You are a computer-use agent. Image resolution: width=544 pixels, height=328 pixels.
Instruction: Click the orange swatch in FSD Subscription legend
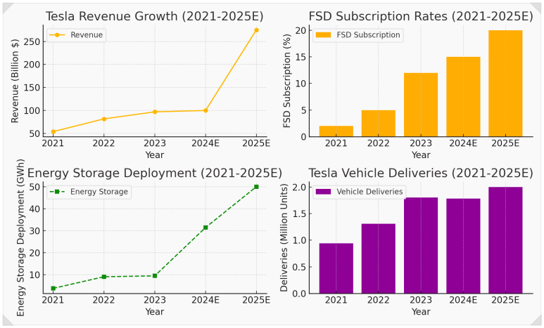pos(323,35)
